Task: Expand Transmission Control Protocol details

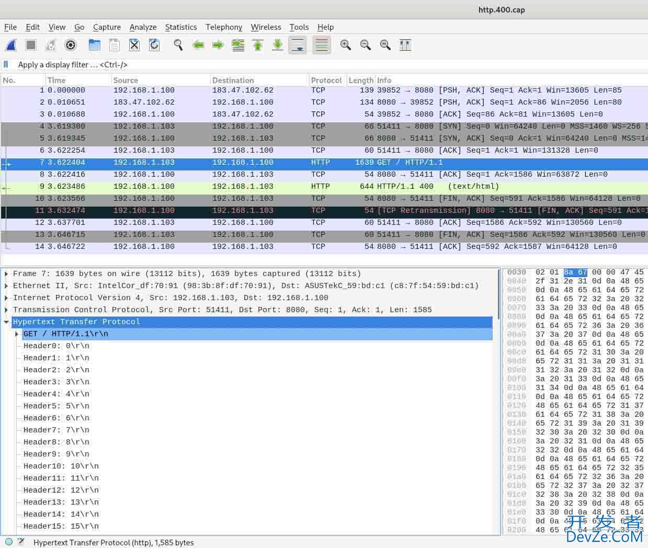Action: click(x=6, y=310)
